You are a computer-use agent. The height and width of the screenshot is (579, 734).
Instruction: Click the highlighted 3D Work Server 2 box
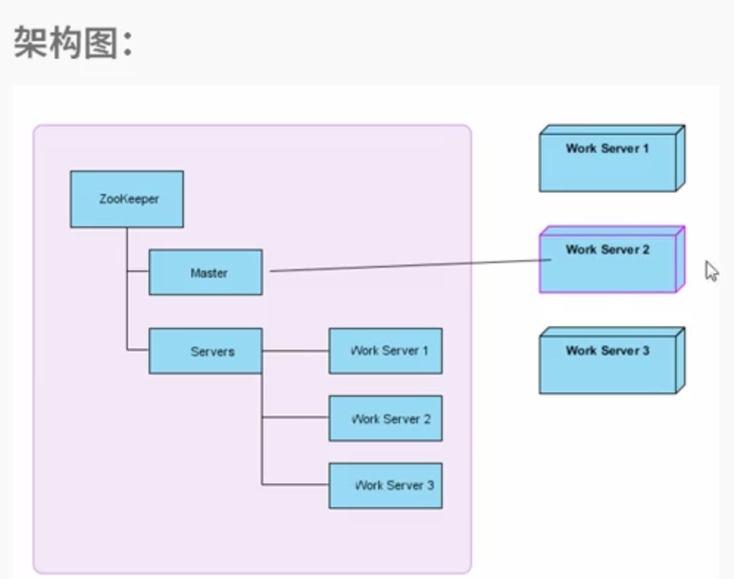[x=607, y=263]
